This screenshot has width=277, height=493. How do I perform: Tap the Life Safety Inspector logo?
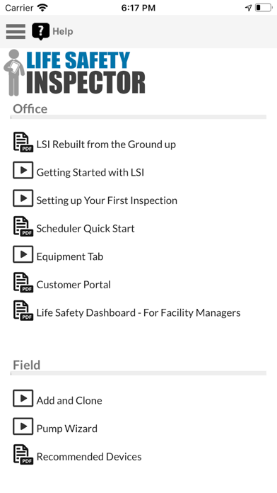[74, 73]
